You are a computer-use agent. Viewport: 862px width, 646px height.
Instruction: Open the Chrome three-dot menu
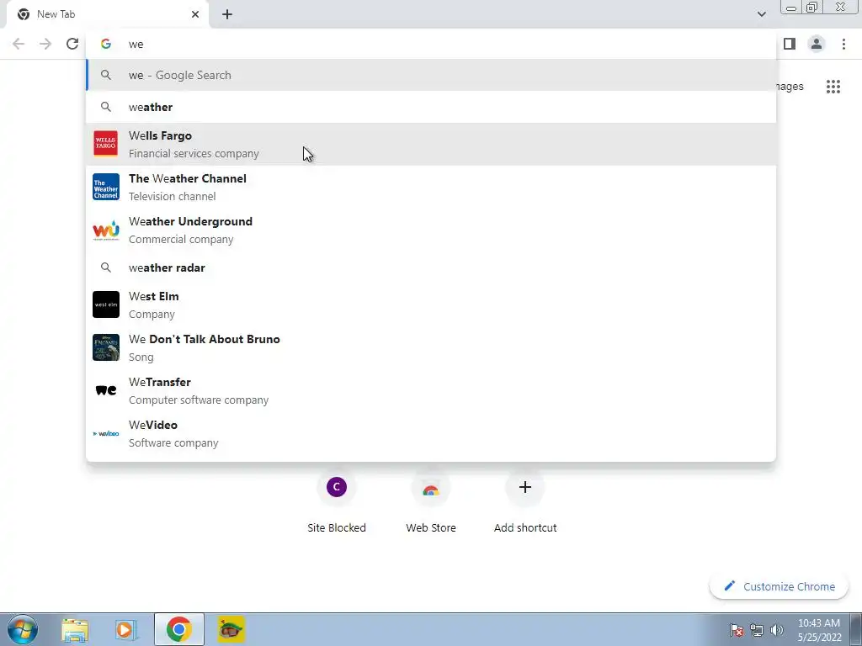tap(843, 44)
